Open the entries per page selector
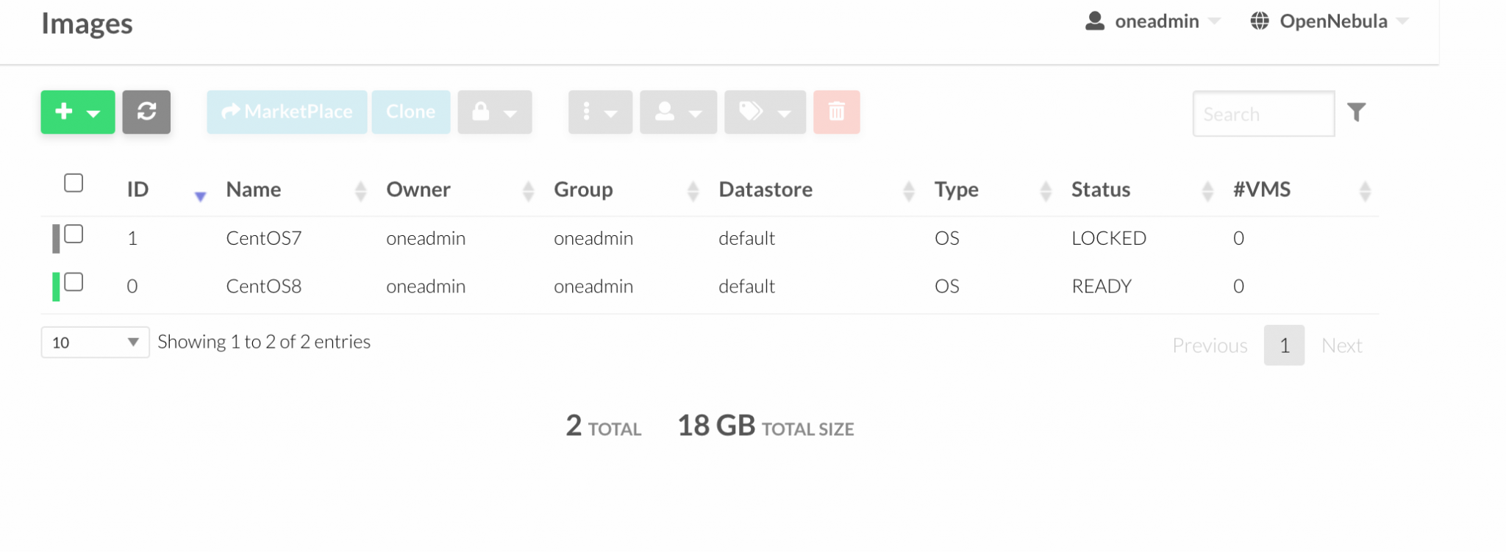1506x552 pixels. tap(94, 342)
